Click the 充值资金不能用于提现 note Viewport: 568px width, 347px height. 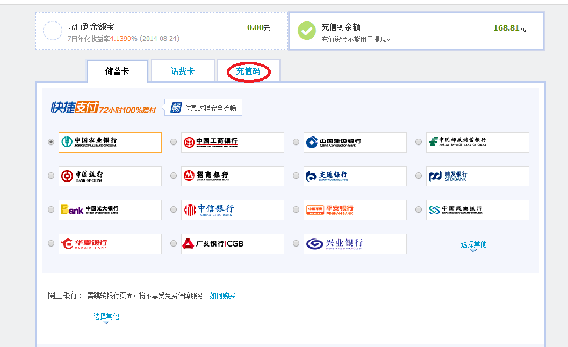coord(356,39)
